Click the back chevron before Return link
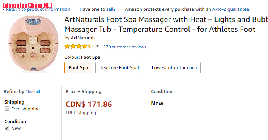Image resolution: width=268 pixels, height=140 pixels. tap(4, 9)
